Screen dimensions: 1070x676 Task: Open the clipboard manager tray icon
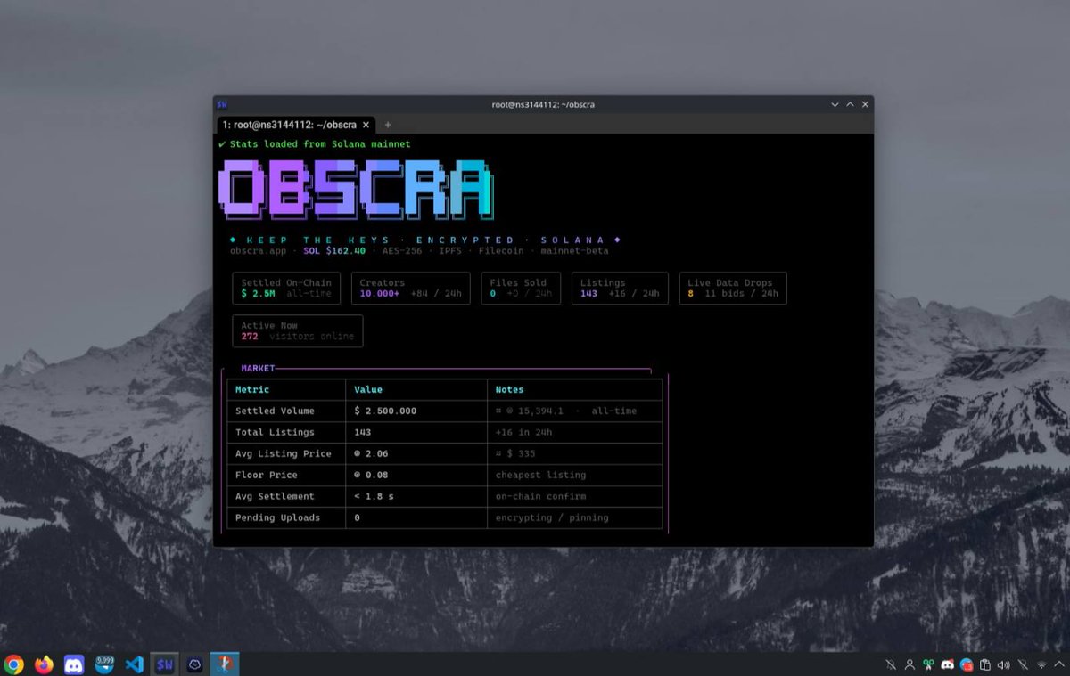tap(985, 664)
